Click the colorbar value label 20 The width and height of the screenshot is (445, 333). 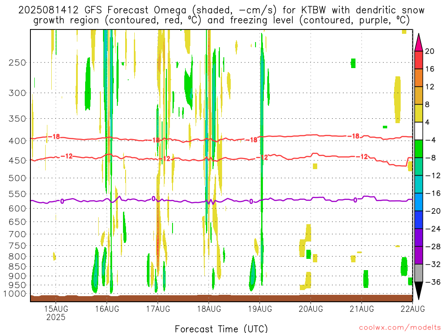[430, 51]
